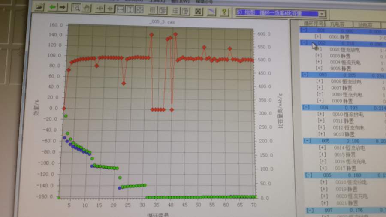Collapse cycle 003 row

pyautogui.click(x=305, y=74)
